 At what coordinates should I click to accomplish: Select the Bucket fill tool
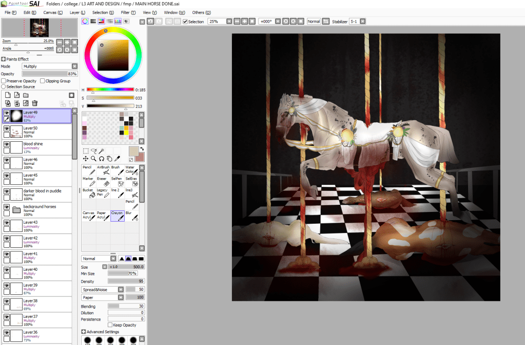(x=88, y=192)
